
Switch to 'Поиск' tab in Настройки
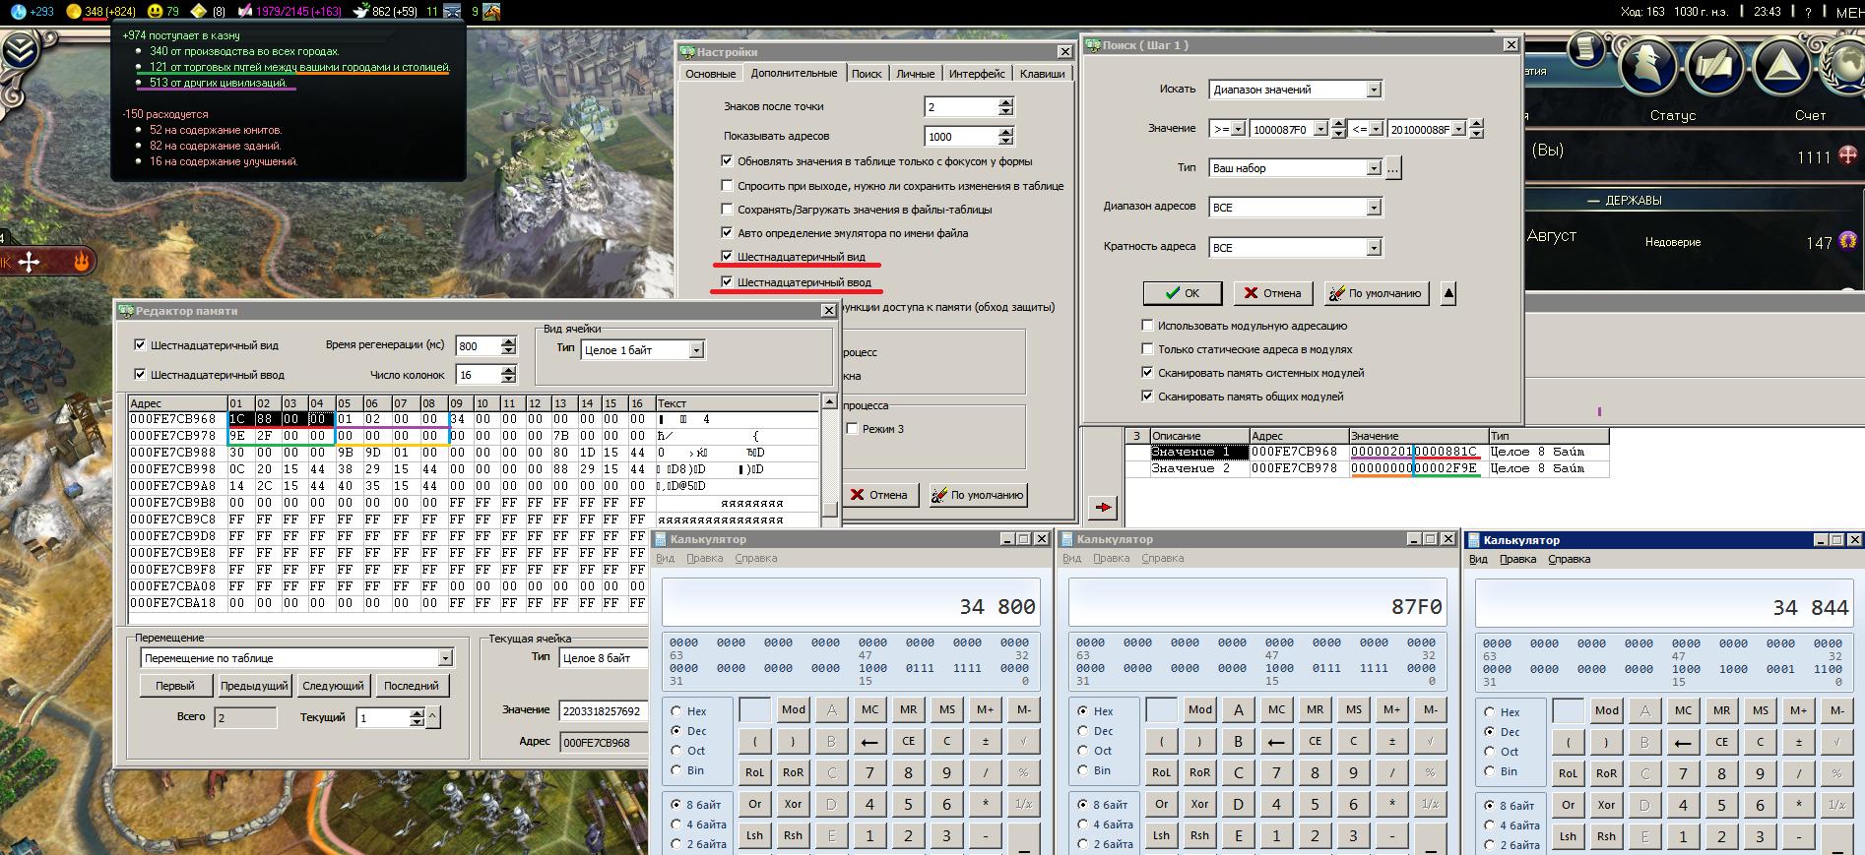867,74
